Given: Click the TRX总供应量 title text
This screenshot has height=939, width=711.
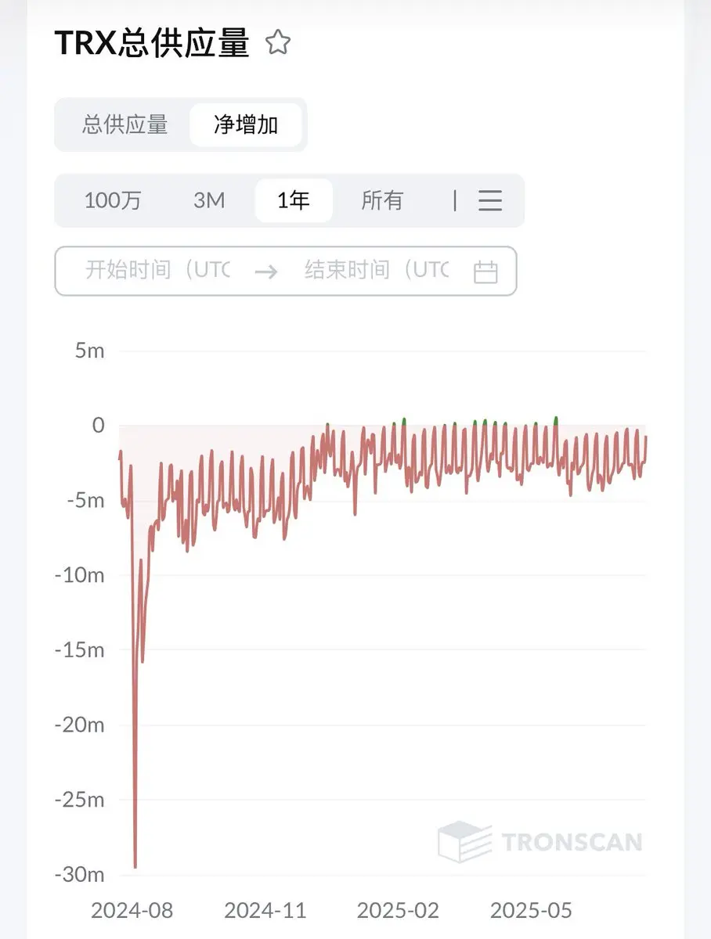Looking at the screenshot, I should tap(152, 42).
